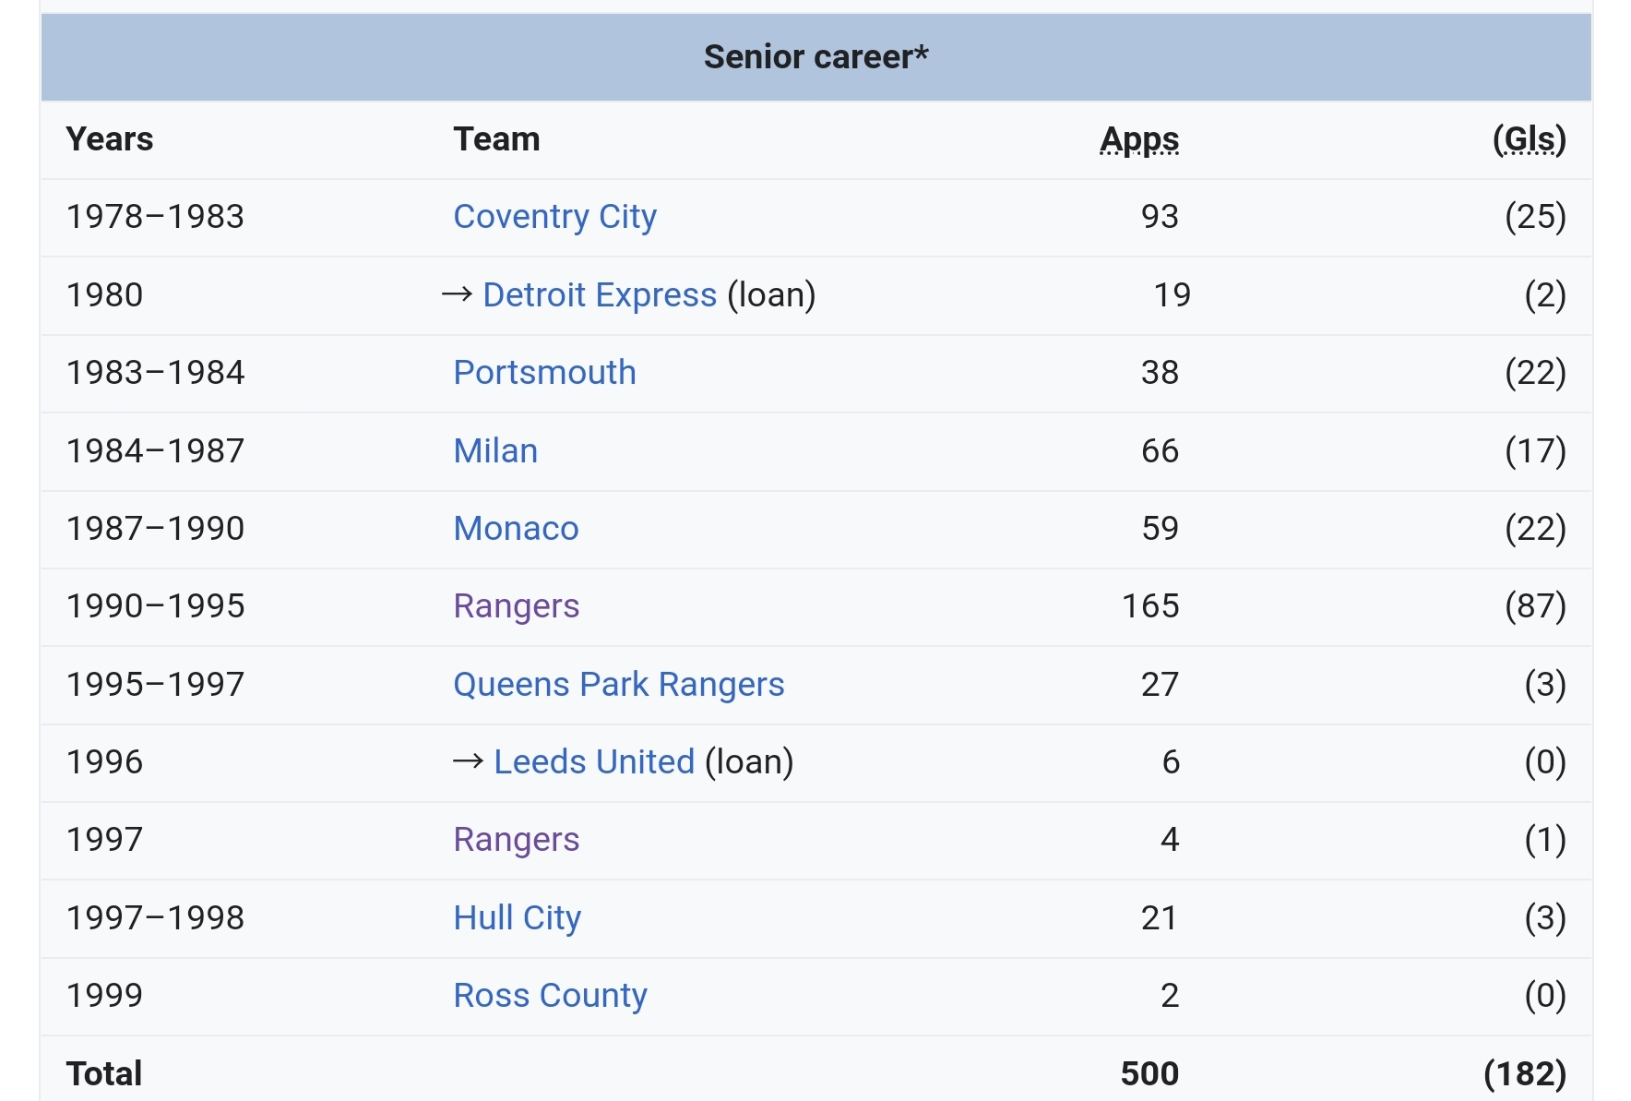Click Rangers link in 1990–1995 row

pyautogui.click(x=516, y=606)
